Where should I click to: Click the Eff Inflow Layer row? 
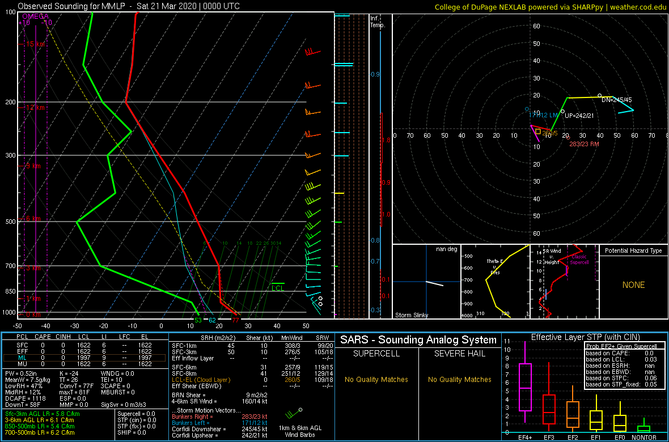click(251, 358)
